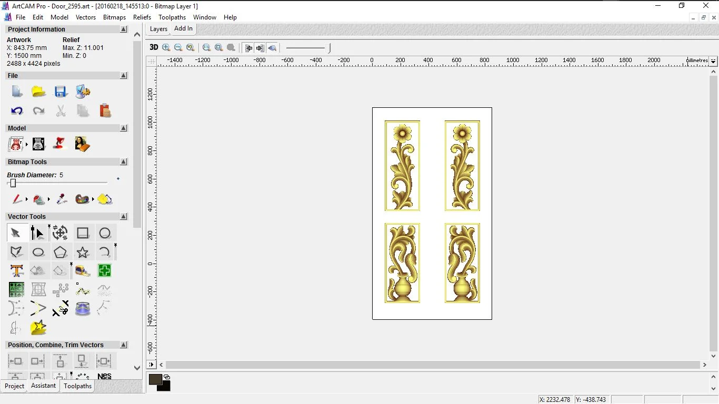Click the Brush Diameter slider handle
Screen dimensions: 719x404
click(x=13, y=183)
